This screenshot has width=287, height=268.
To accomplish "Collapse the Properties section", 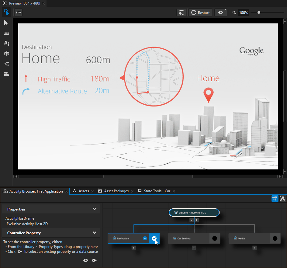I will point(95,209).
